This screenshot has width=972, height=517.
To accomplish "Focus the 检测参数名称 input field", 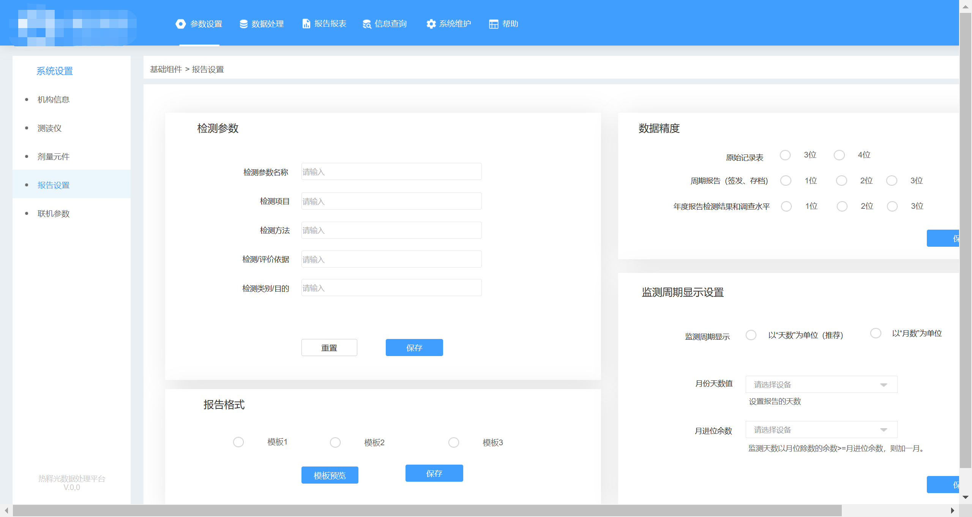I will [391, 172].
